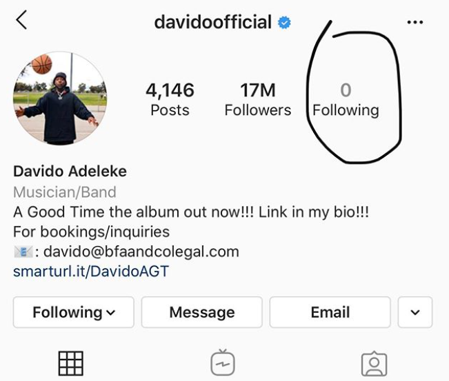
Task: Open the 17M Followers list
Action: tap(258, 99)
